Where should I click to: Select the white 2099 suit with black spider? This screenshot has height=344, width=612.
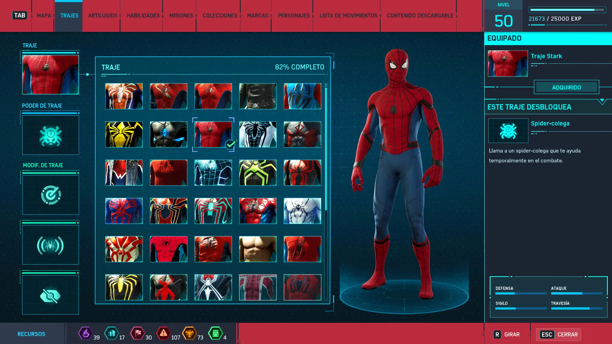(302, 211)
